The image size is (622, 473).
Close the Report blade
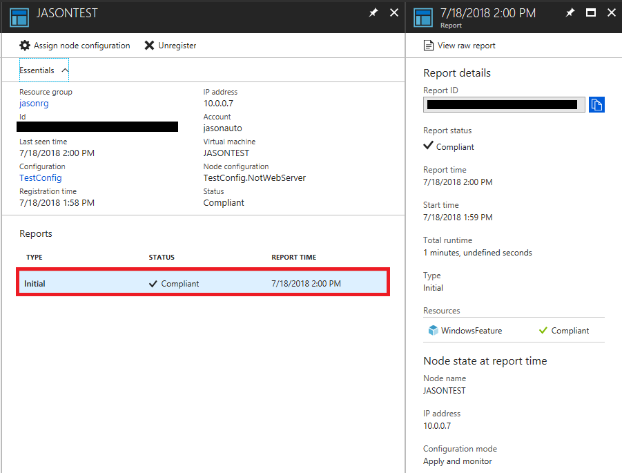(x=611, y=12)
